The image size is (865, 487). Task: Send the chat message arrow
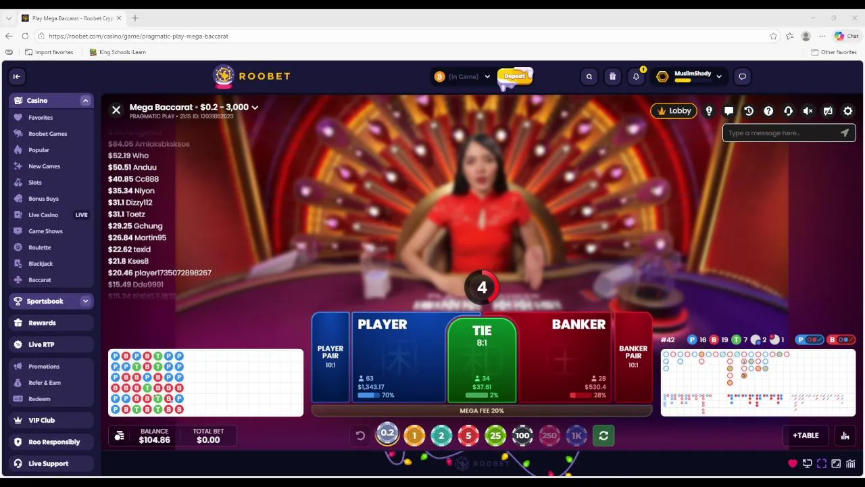(x=845, y=133)
